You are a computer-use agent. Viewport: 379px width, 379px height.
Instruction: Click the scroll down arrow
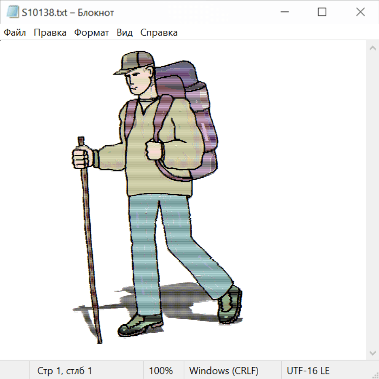[x=372, y=352]
